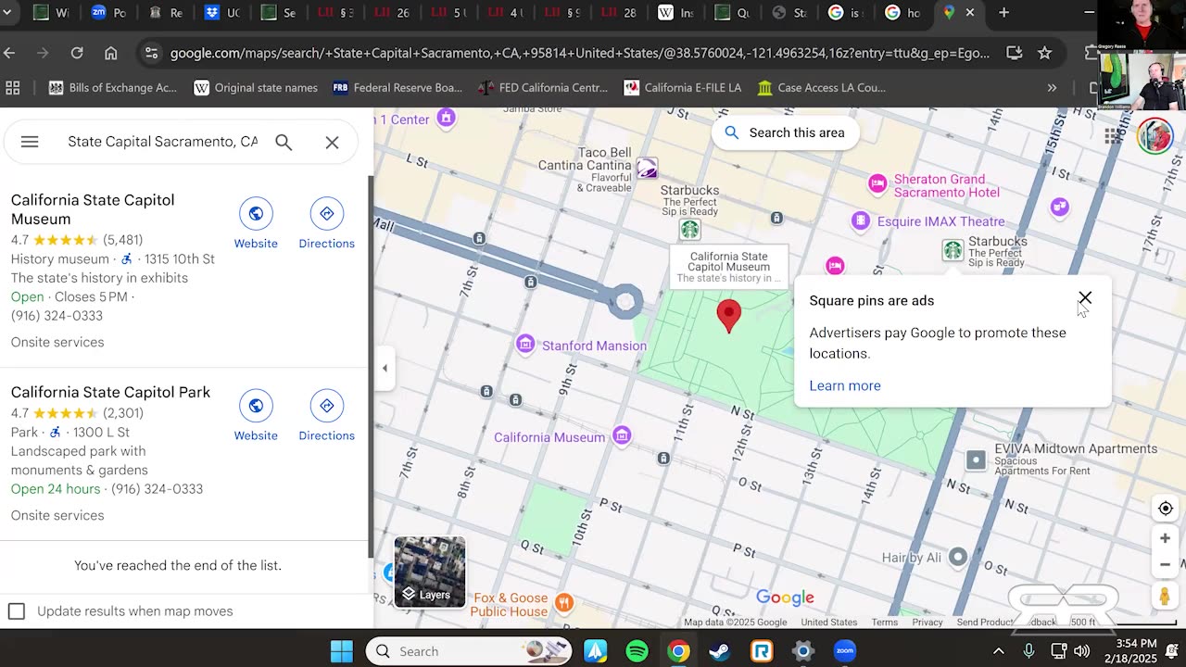Open the California E-FILE LA bookmark
Image resolution: width=1186 pixels, height=667 pixels.
pyautogui.click(x=683, y=88)
